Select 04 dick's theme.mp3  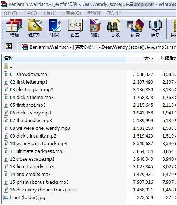tap(32, 98)
